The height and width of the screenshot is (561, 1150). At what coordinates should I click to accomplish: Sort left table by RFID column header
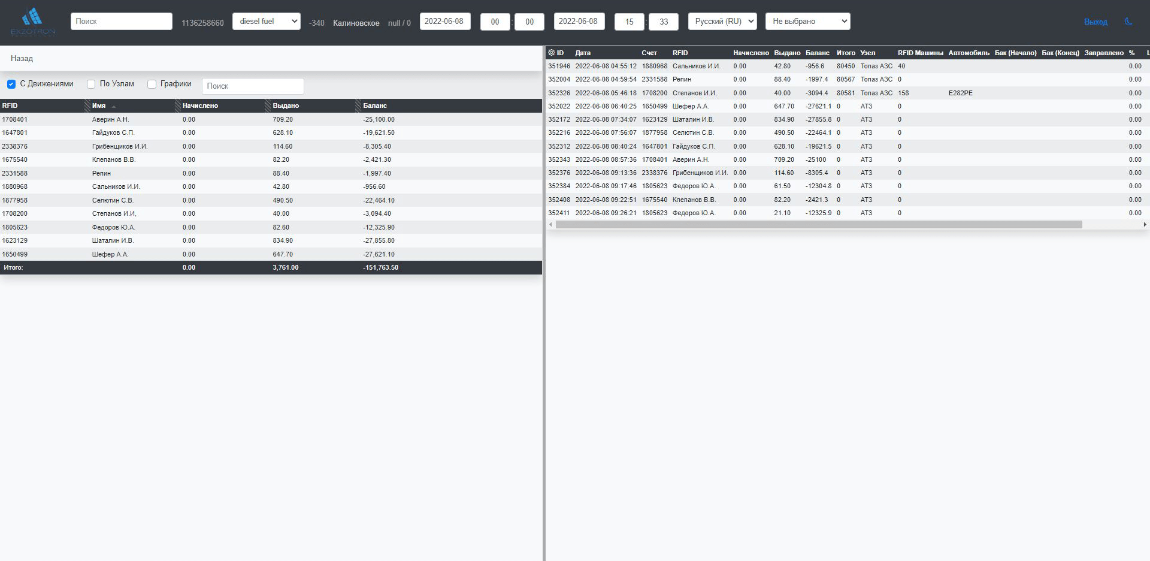(x=10, y=105)
